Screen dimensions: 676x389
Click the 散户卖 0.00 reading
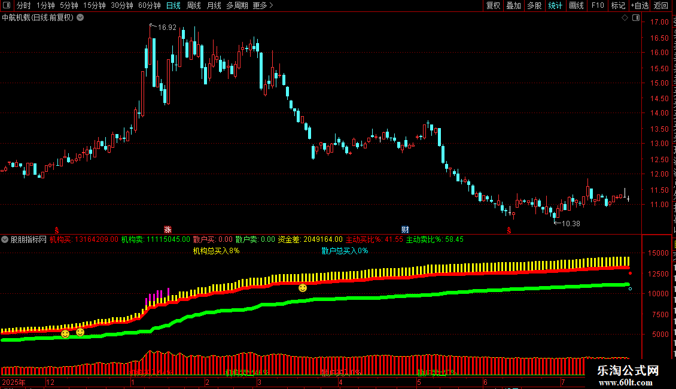click(255, 239)
